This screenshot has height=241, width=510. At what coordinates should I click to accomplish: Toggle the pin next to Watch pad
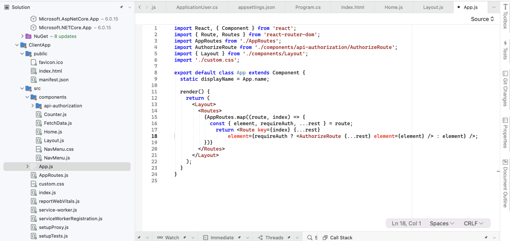click(x=185, y=237)
